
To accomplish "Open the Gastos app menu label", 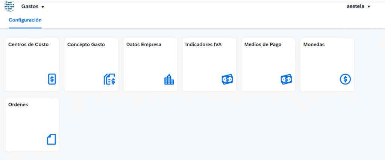I will (30, 7).
